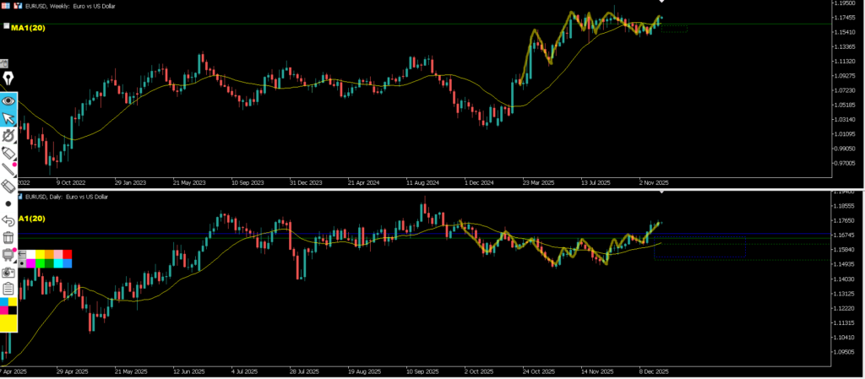This screenshot has height=379, width=865.
Task: Select the eraser tool
Action: click(x=8, y=187)
